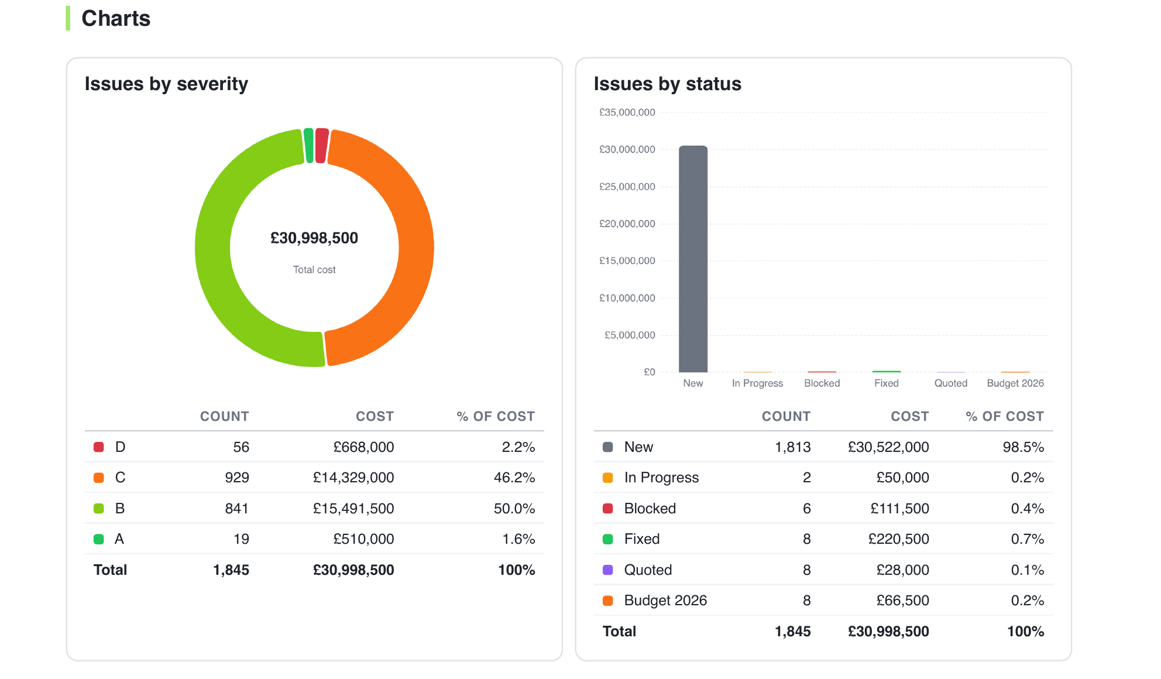Click the 0.7% cell in Fixed row
The image size is (1161, 679).
(1028, 539)
